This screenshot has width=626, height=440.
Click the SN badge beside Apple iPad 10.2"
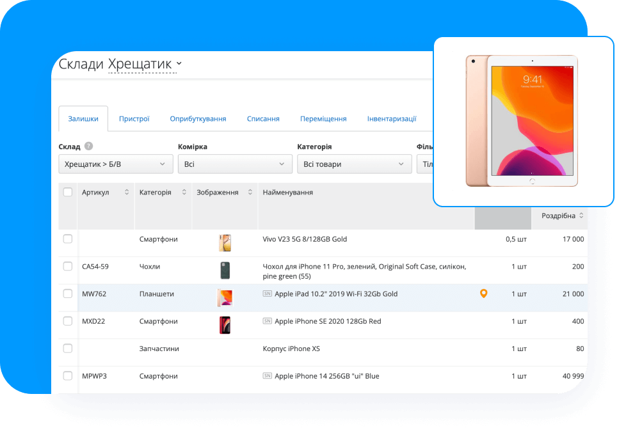pyautogui.click(x=267, y=294)
